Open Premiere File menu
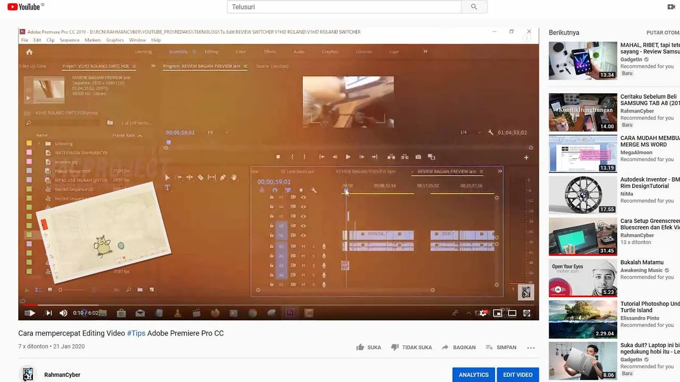The width and height of the screenshot is (680, 382). [x=24, y=40]
